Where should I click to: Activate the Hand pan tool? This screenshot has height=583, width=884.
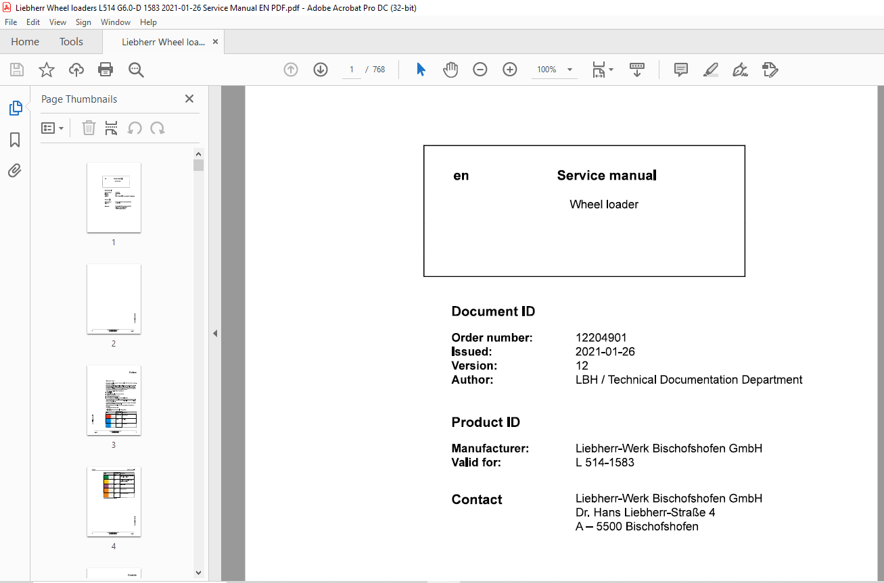(450, 70)
